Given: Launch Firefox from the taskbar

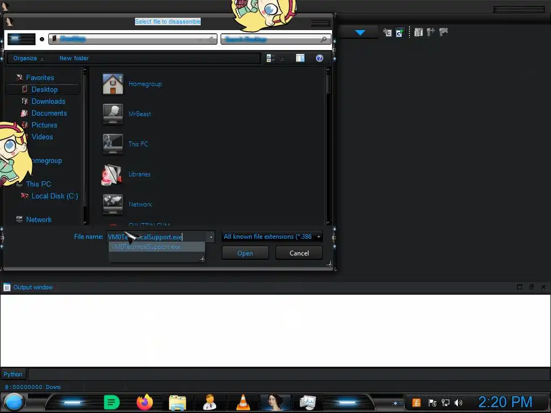Looking at the screenshot, I should (x=145, y=402).
